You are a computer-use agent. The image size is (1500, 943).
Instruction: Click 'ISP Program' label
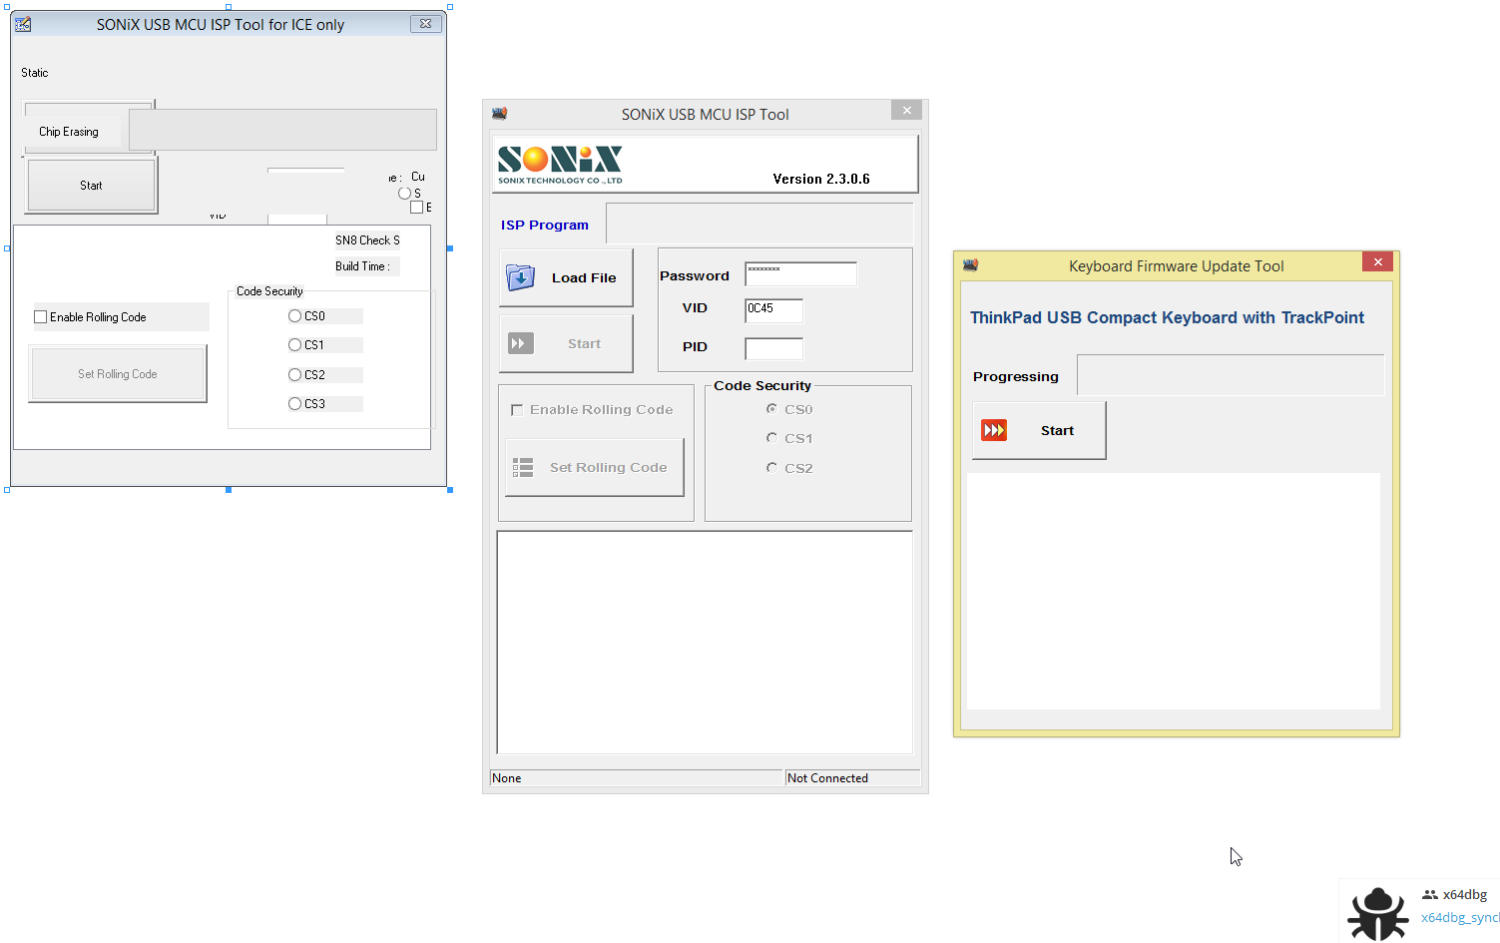coord(545,226)
